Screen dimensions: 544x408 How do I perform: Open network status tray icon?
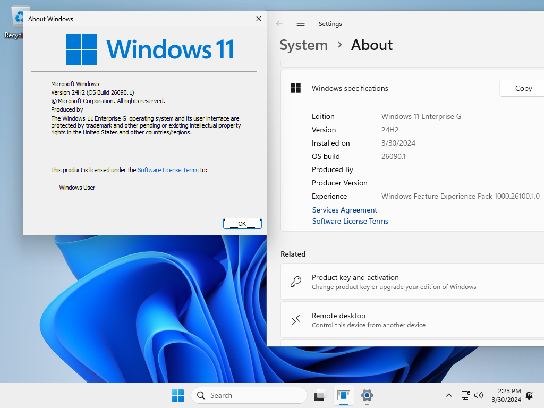click(465, 395)
